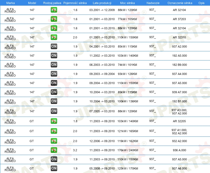Click the production dates 05.2008 -> 09.2010
Viewport: 210px width, 173px height.
102,168
